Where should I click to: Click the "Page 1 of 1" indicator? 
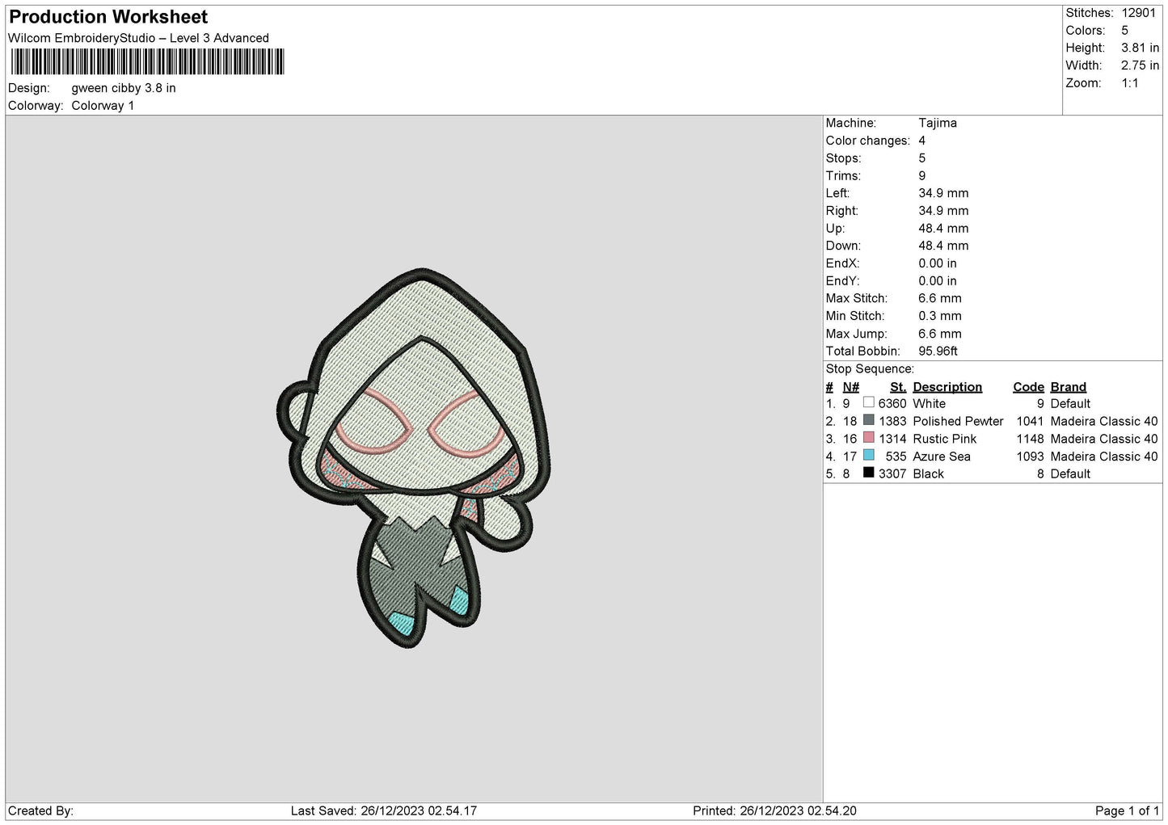click(x=1128, y=810)
